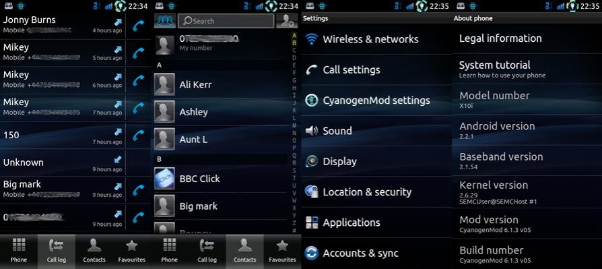Open Accounts & sync settings
Screen dimensions: 602x269
tap(376, 253)
